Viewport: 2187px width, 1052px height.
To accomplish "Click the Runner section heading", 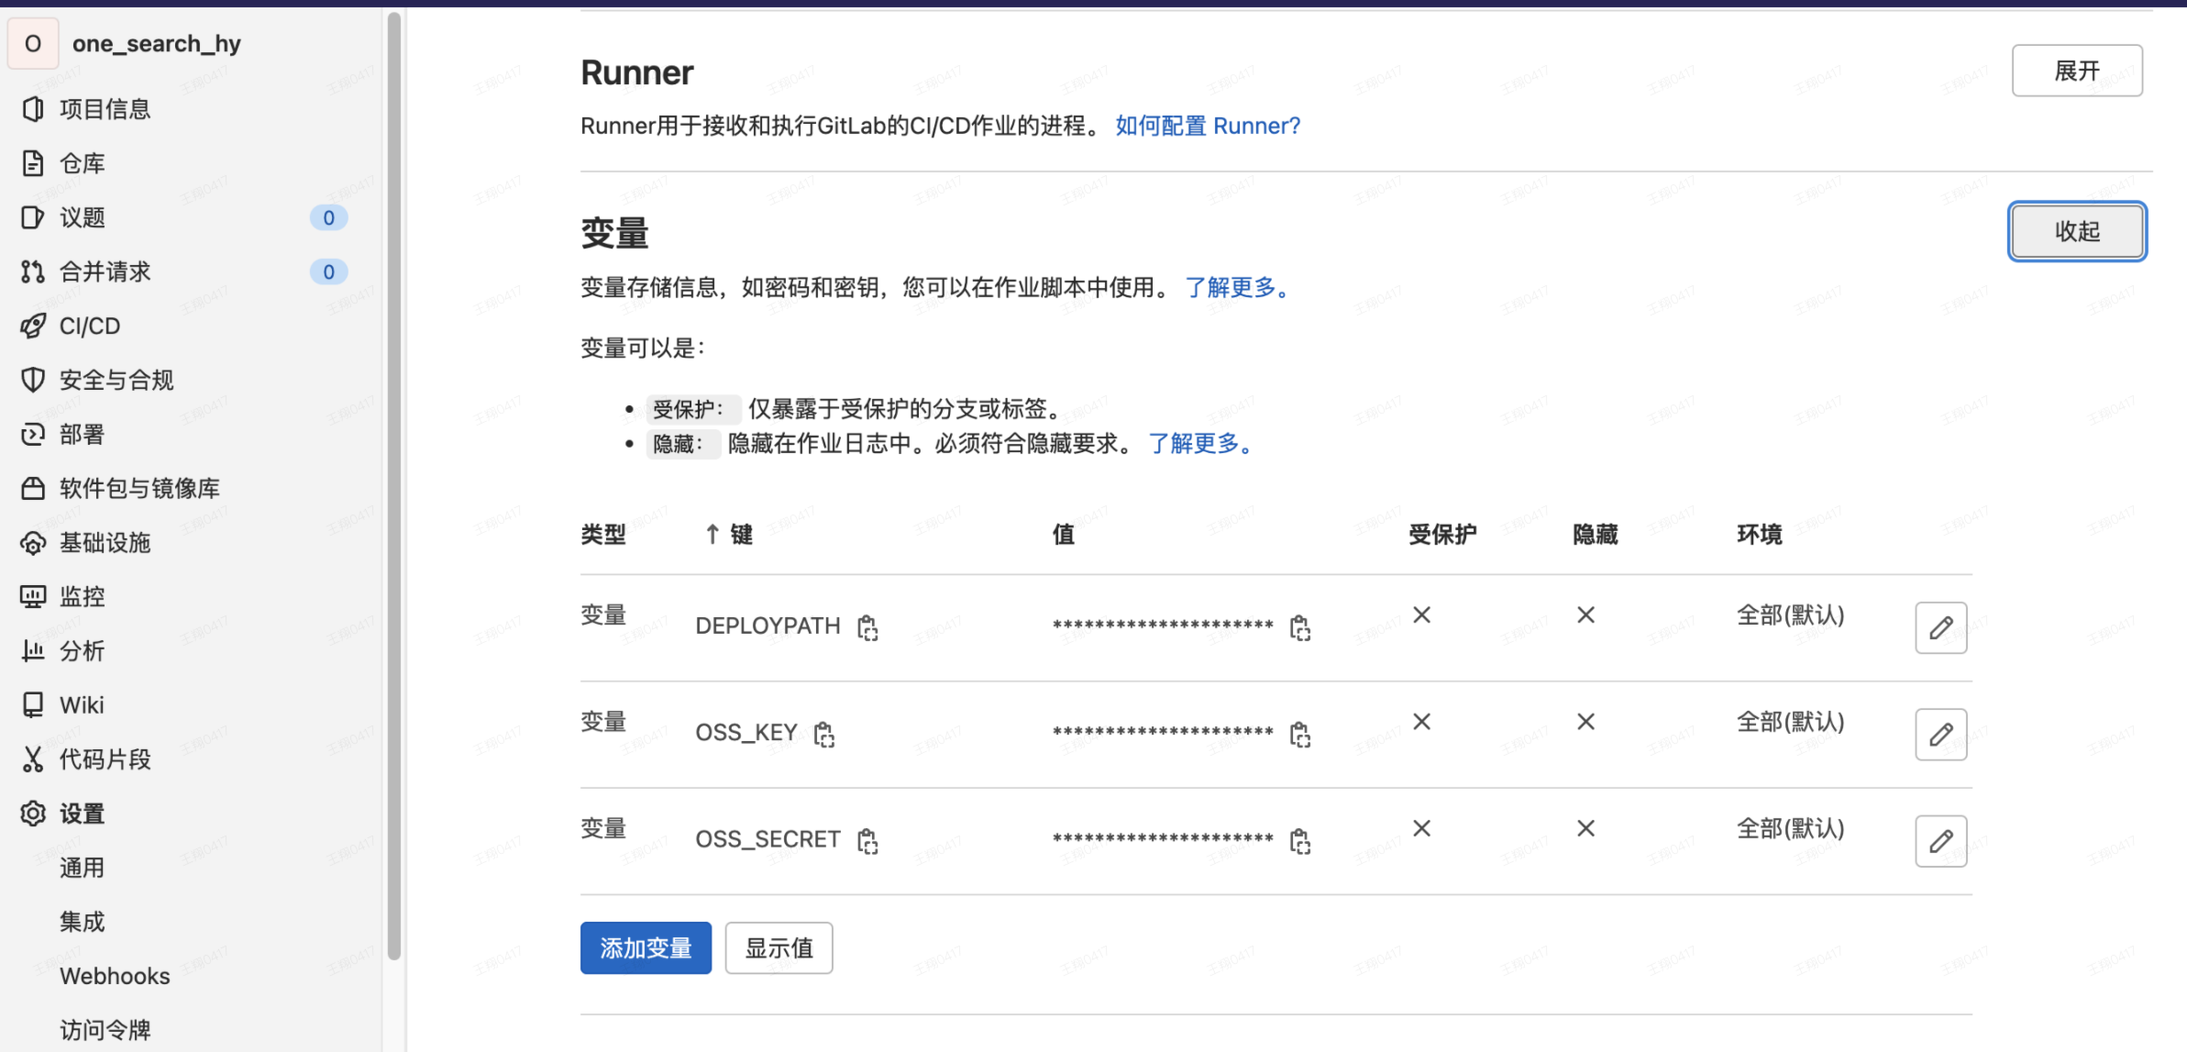I will click(637, 72).
